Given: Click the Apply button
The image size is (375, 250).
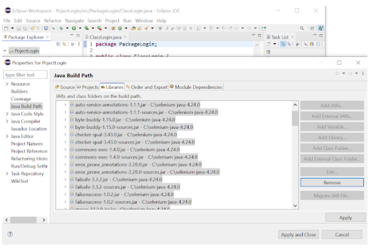Looking at the screenshot, I should [x=345, y=218].
